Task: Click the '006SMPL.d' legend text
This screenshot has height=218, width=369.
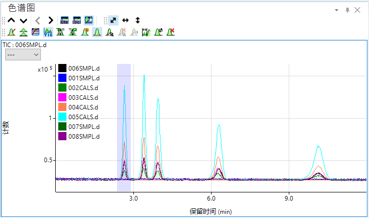Action: (84, 69)
